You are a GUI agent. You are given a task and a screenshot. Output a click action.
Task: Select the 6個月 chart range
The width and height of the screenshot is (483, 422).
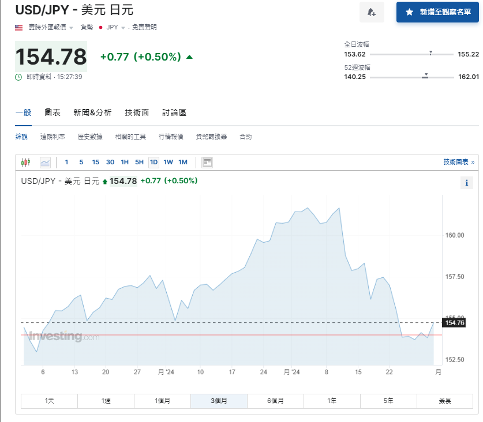point(275,401)
